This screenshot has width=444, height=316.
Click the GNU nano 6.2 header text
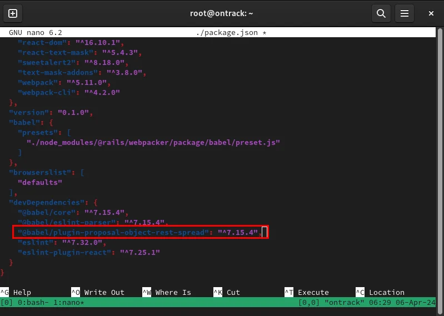click(36, 33)
